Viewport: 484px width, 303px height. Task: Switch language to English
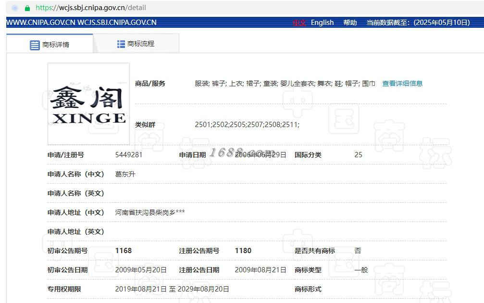[x=322, y=23]
